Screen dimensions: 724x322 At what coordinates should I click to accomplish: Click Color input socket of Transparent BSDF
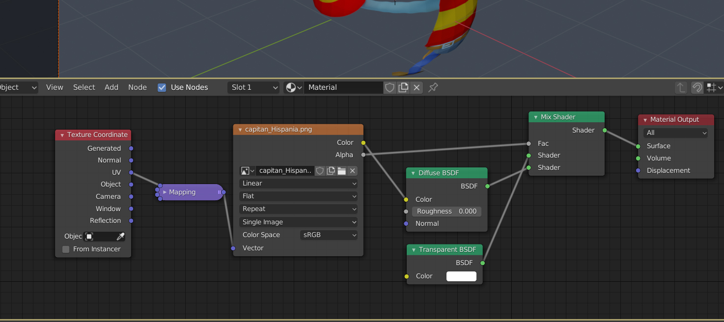pyautogui.click(x=407, y=276)
